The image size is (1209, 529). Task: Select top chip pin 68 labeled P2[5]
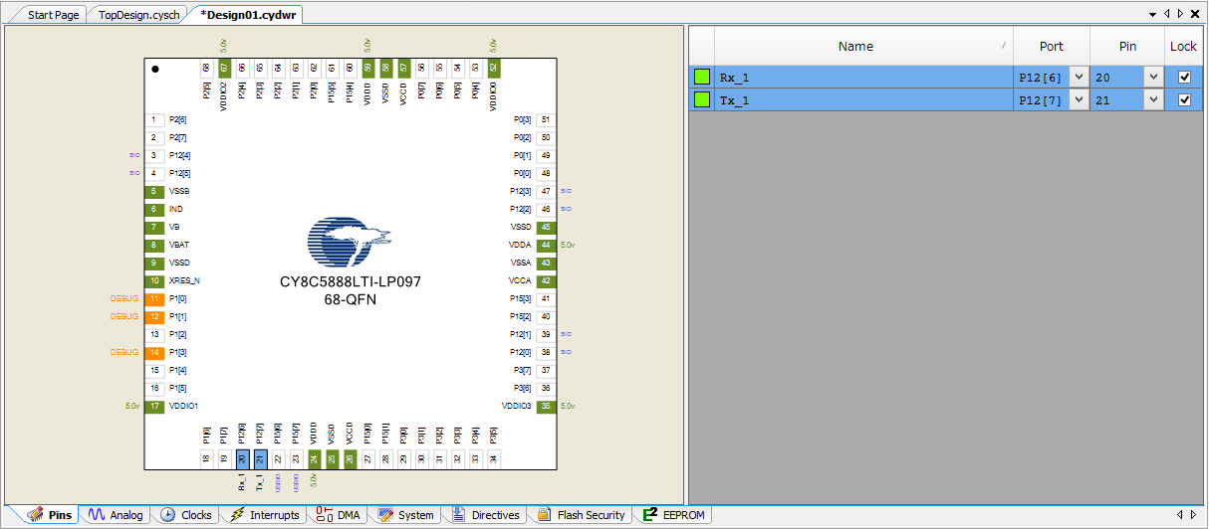pyautogui.click(x=206, y=68)
